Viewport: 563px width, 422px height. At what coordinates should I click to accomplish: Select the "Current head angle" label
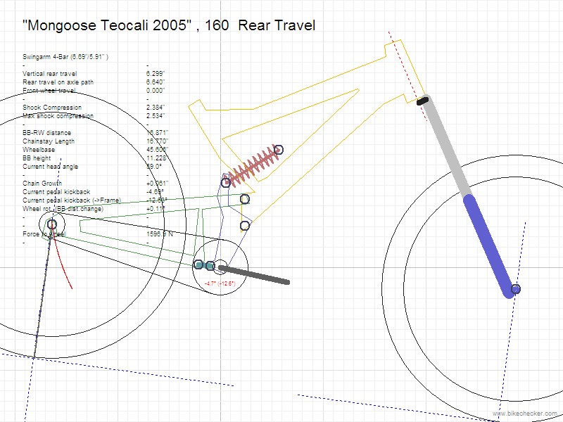point(51,167)
